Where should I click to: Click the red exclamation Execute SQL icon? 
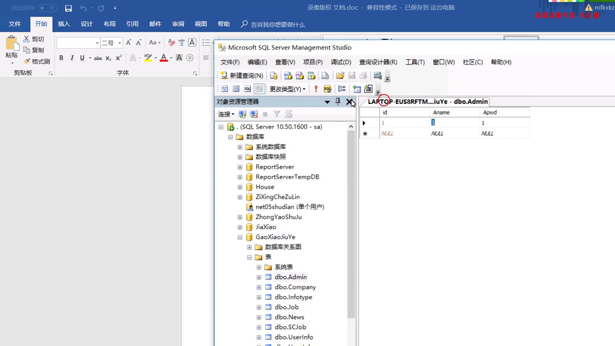(x=316, y=89)
